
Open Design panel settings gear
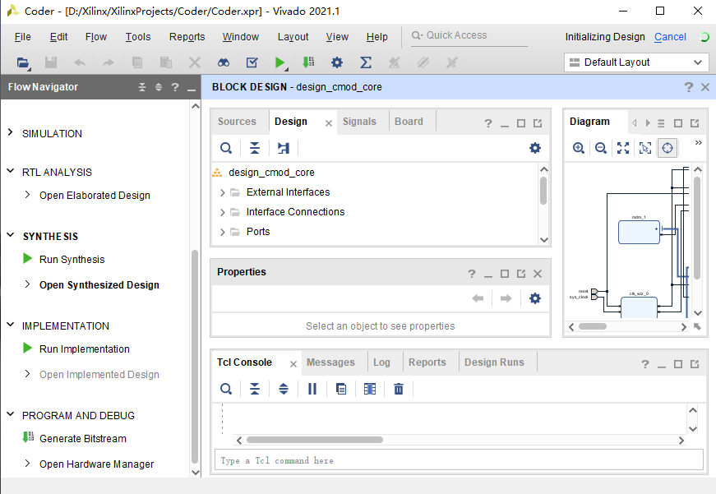coord(534,148)
